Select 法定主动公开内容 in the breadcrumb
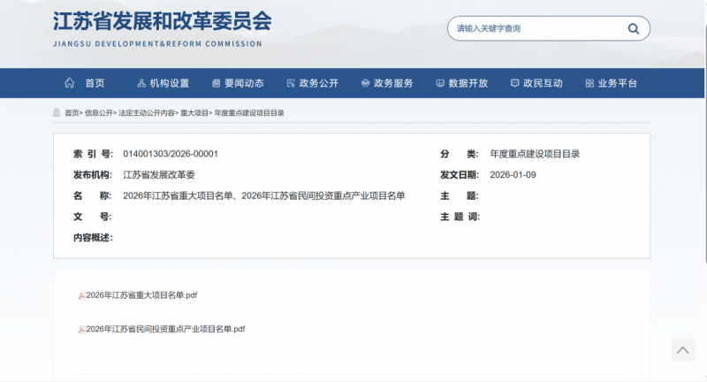This screenshot has width=707, height=382. click(x=147, y=113)
